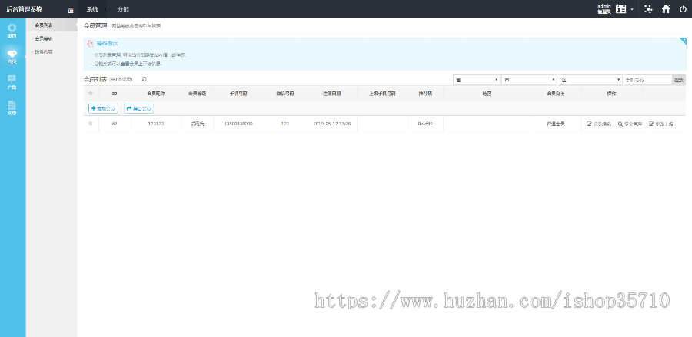
Task: Click the member name cell 123123
Action: [x=156, y=124]
